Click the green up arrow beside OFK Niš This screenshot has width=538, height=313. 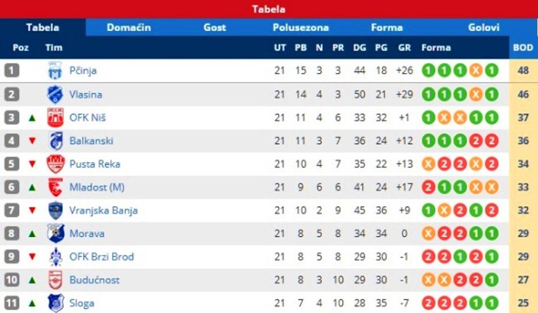point(32,118)
